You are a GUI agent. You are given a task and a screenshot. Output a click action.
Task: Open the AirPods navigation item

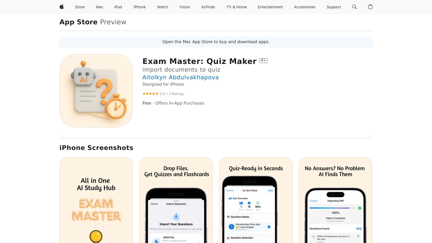coord(208,7)
